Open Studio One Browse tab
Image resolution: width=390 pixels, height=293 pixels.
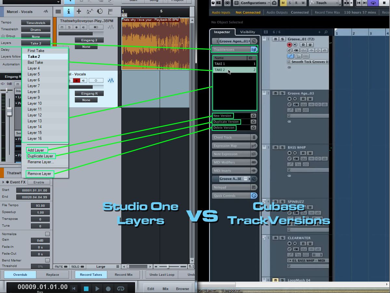[182, 289]
